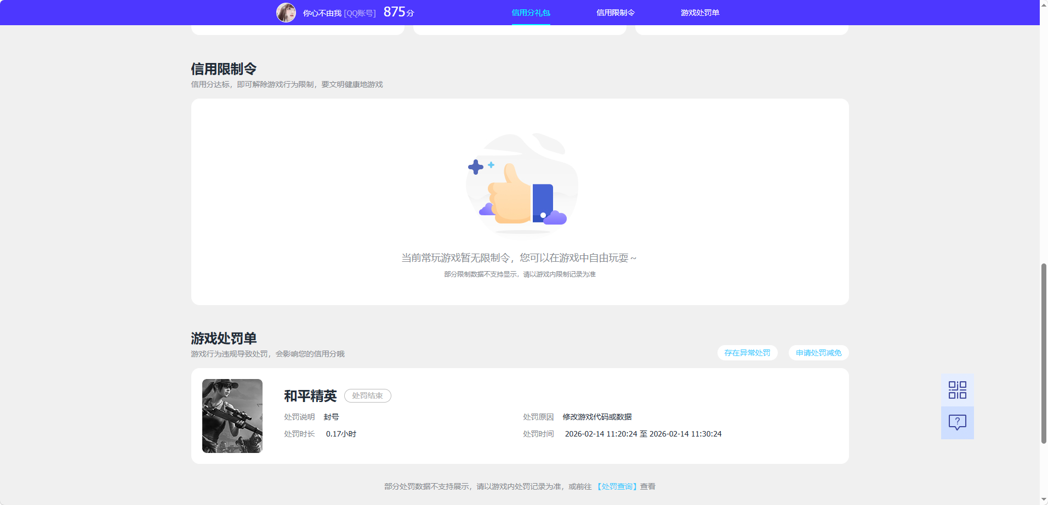The height and width of the screenshot is (505, 1048).
Task: Switch to the 信用分礼包 tab
Action: [531, 13]
